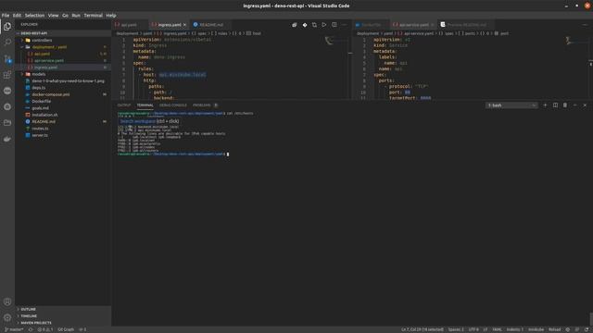Image resolution: width=593 pixels, height=333 pixels.
Task: Follow the host link in ingress.yaml line 7
Action: 183,75
